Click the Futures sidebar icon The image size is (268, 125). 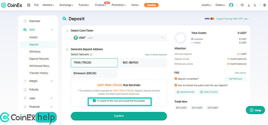tap(25, 89)
